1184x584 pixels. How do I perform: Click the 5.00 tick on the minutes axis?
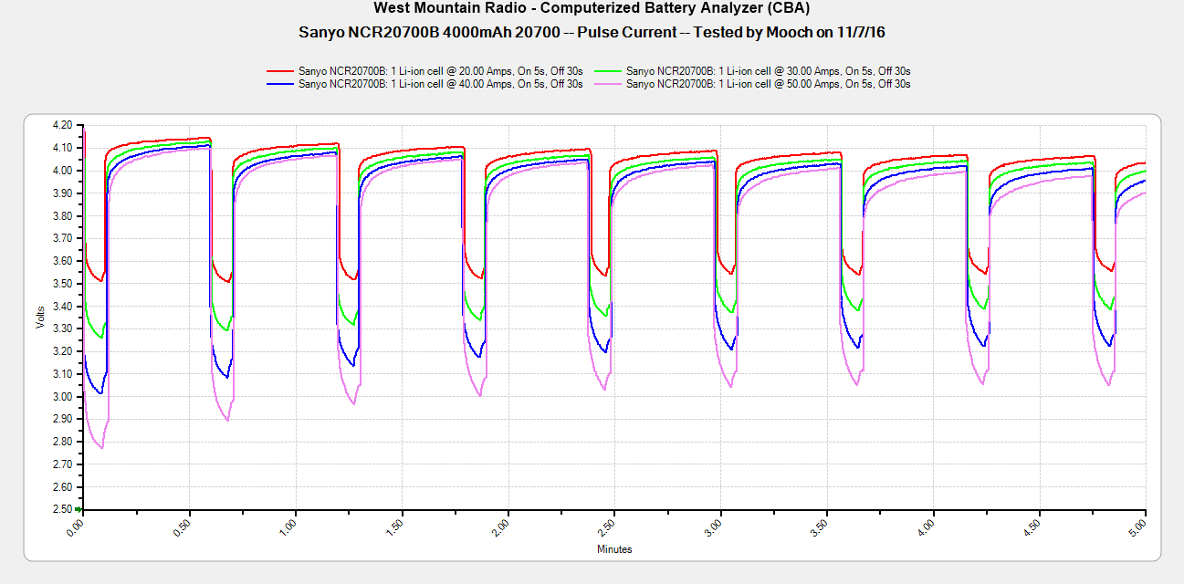[x=1141, y=527]
